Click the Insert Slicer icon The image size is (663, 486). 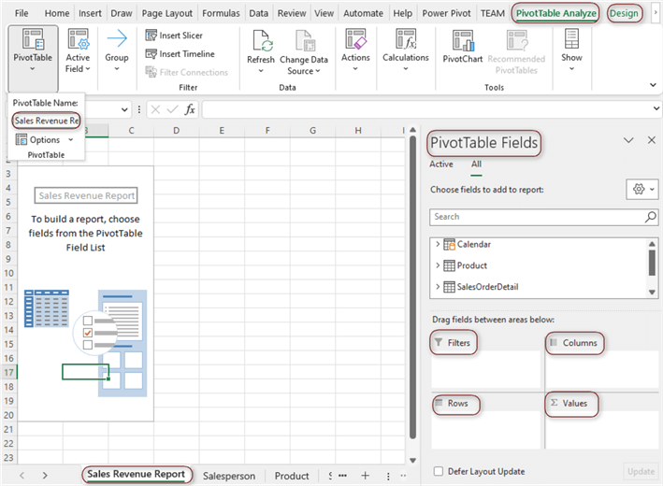(x=152, y=36)
